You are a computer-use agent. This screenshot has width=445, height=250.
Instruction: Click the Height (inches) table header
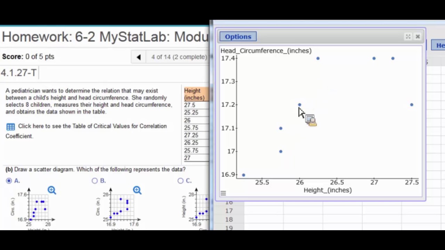coord(196,94)
